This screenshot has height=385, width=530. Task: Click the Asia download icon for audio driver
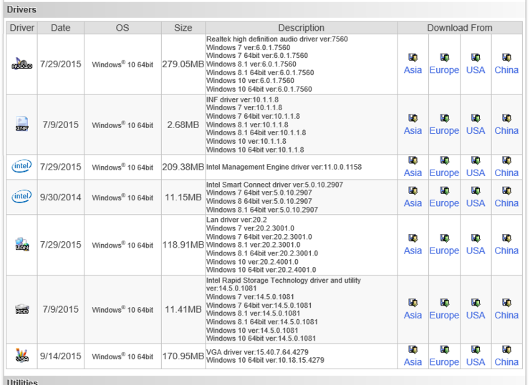click(x=413, y=57)
